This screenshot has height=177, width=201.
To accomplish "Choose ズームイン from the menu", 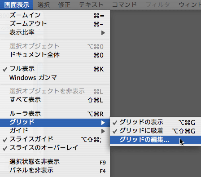I will click(55, 15).
